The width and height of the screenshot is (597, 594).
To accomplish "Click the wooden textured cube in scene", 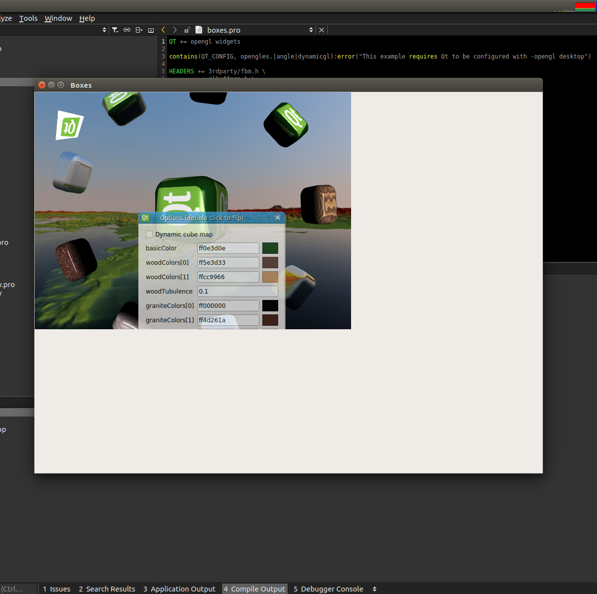I will point(319,204).
